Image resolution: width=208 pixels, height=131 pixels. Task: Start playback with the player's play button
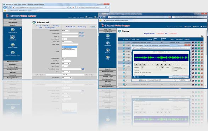point(136,64)
